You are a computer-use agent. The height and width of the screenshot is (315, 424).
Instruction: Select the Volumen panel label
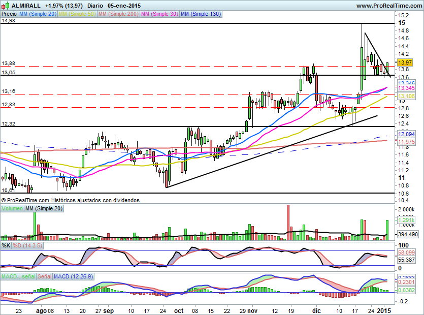point(12,208)
